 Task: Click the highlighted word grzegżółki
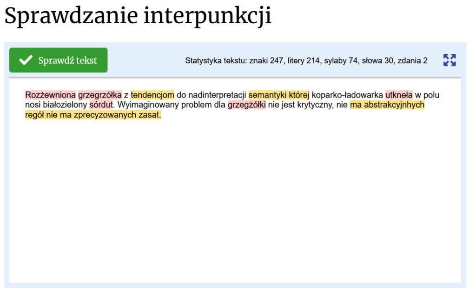coord(246,105)
